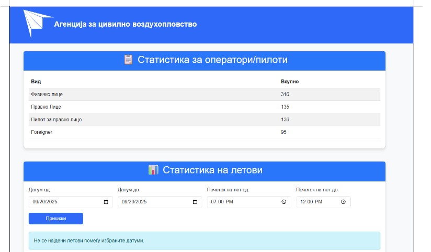Click the clipboard icon beside Статистика за оператори/пилоти
The width and height of the screenshot is (431, 252).
pos(128,60)
